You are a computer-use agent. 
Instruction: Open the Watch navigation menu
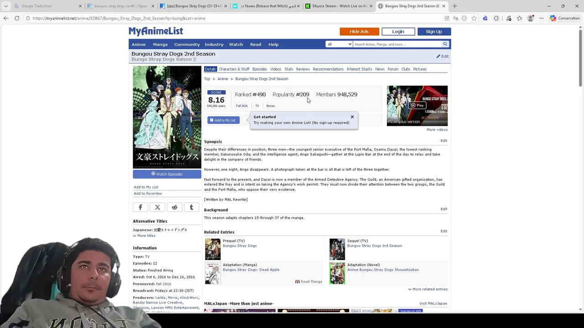point(236,44)
